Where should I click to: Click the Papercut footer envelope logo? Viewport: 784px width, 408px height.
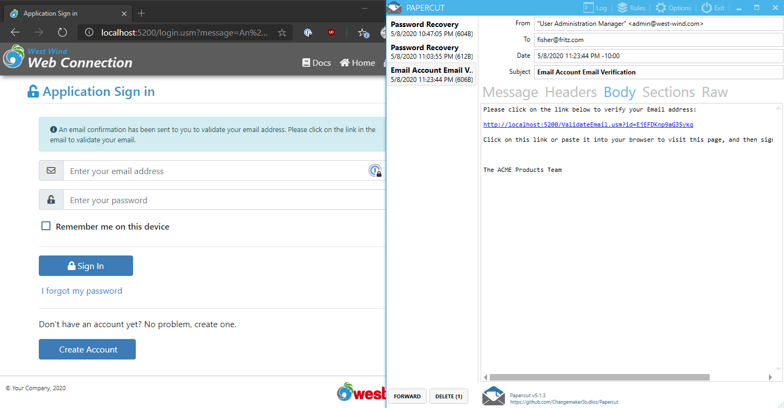493,396
